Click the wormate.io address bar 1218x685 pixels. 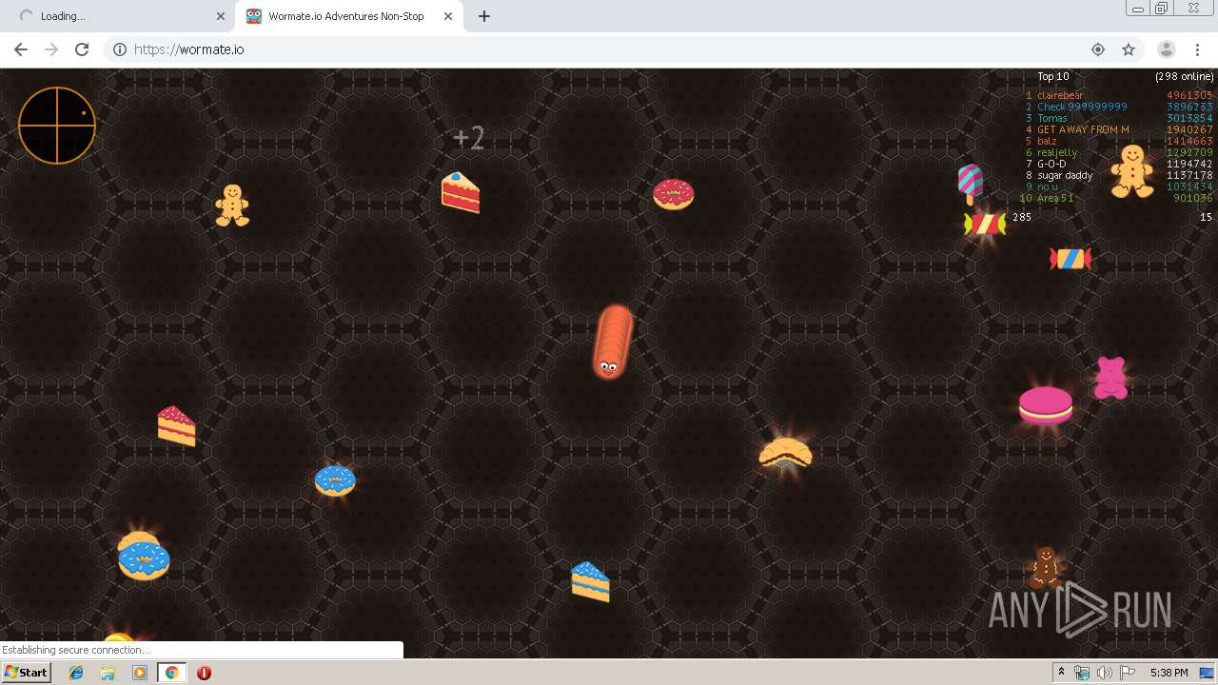pyautogui.click(x=609, y=49)
